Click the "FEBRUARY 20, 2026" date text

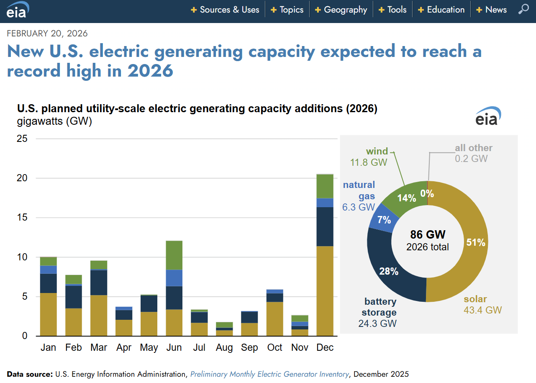(47, 33)
